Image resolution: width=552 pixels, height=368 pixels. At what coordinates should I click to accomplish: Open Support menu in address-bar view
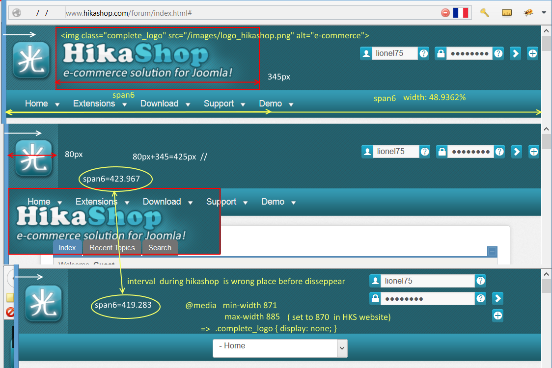tap(219, 104)
